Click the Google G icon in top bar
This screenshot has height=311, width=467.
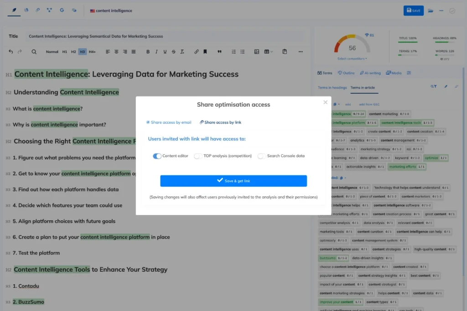coord(62,10)
